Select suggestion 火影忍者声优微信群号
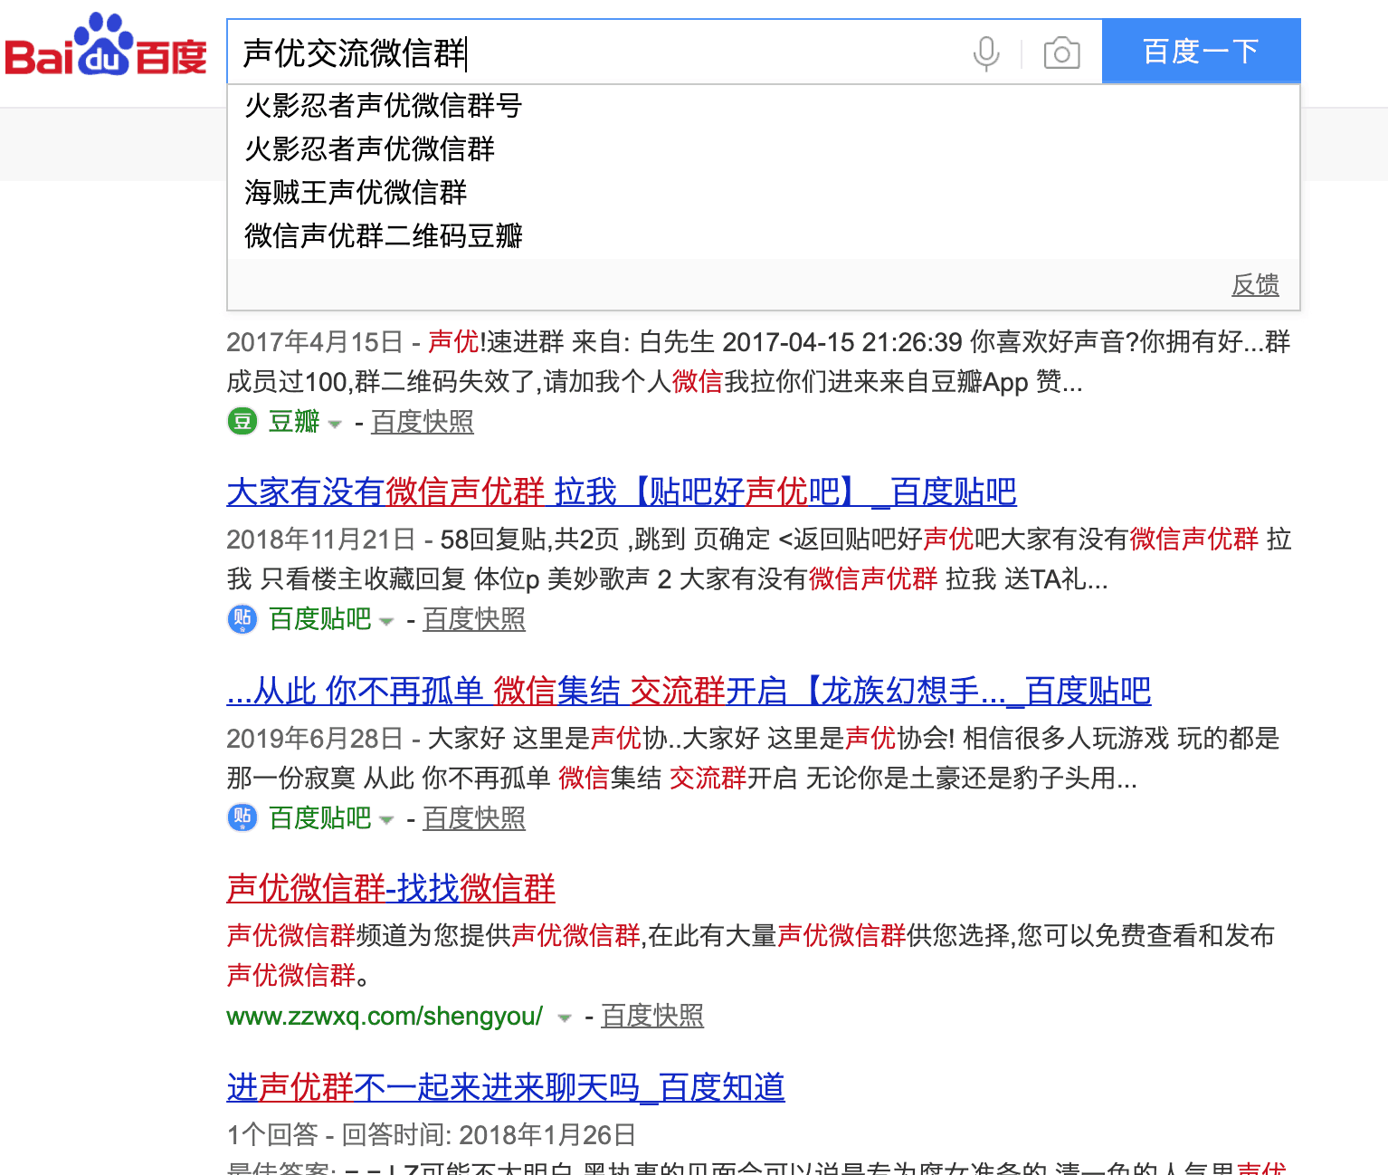This screenshot has width=1388, height=1175. pos(763,106)
